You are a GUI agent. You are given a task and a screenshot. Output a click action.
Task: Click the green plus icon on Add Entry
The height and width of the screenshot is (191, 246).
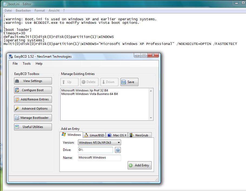coord(131,165)
